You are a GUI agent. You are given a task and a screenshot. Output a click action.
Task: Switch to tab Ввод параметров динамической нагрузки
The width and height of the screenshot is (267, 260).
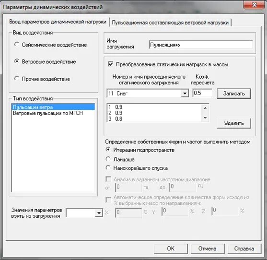click(x=58, y=22)
